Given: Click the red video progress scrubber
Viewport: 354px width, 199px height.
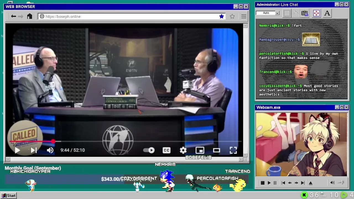Looking at the screenshot, I should [53, 142].
